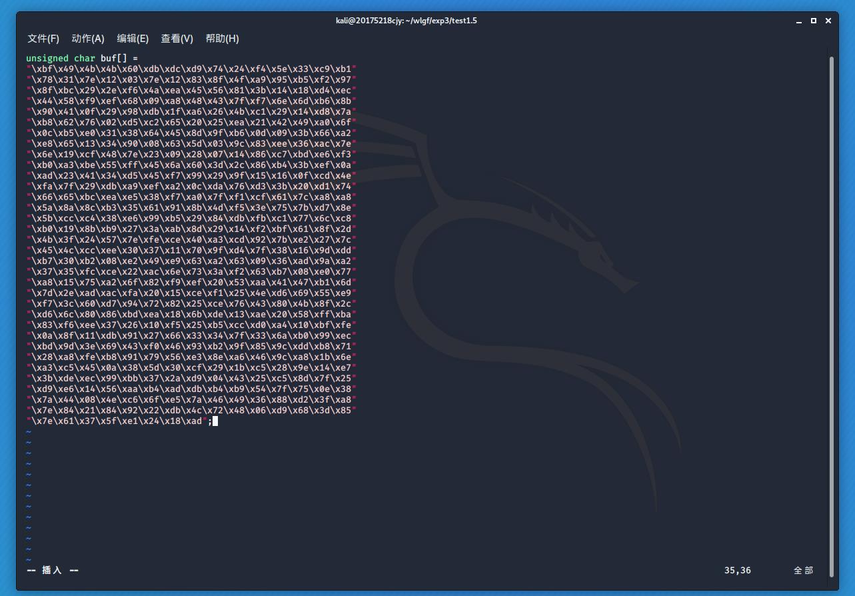The image size is (855, 596).
Task: Click the 全部 indicator in status line
Action: click(803, 571)
